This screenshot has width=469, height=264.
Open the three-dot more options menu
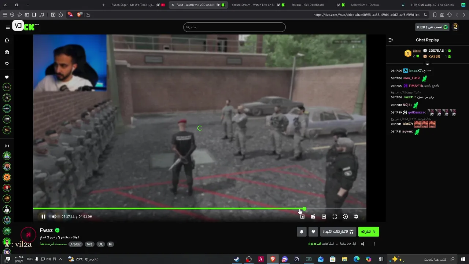374,244
